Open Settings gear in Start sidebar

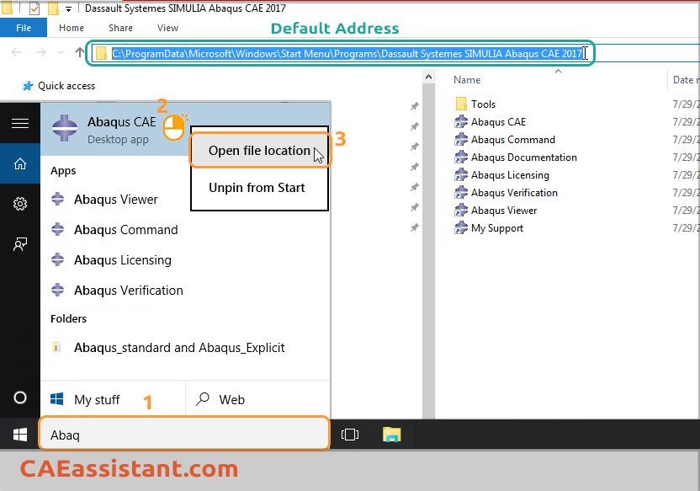point(20,204)
